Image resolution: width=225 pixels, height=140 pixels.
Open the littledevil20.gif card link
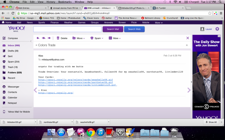[x=78, y=85]
